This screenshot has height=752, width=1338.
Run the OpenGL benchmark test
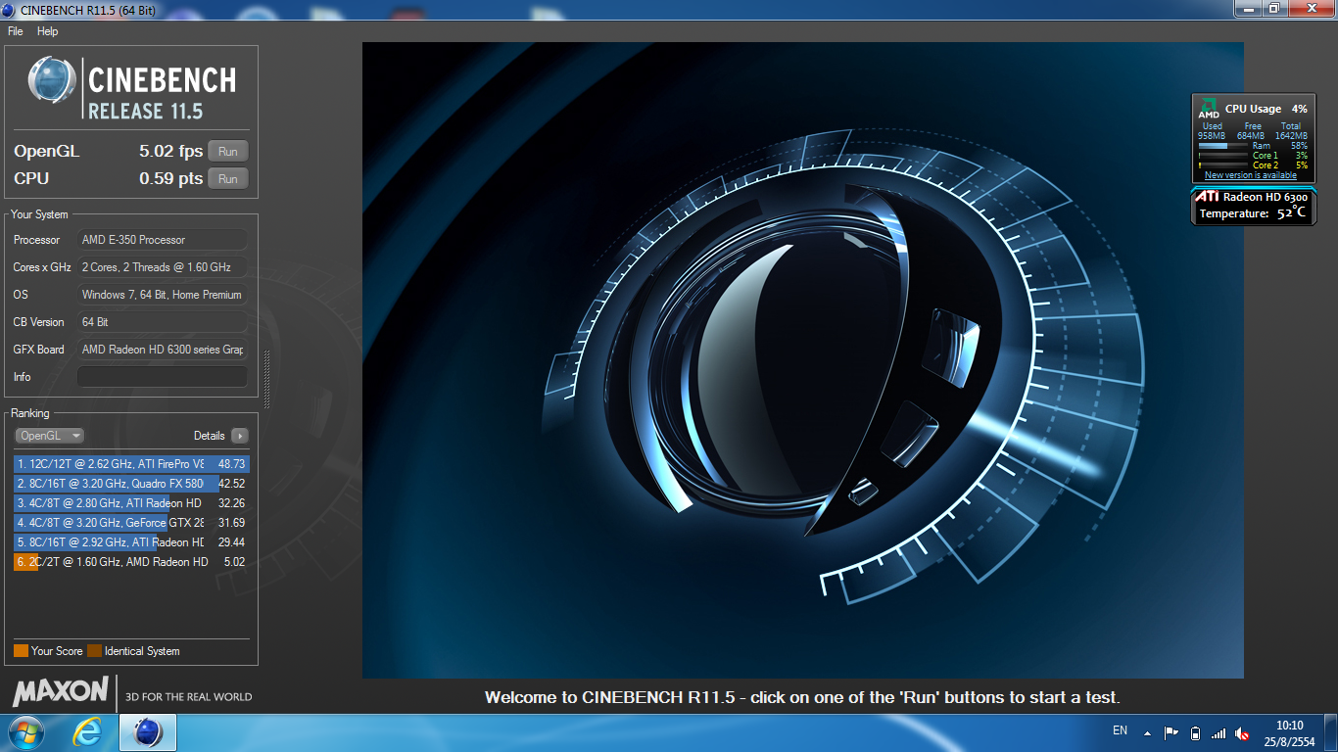point(228,152)
